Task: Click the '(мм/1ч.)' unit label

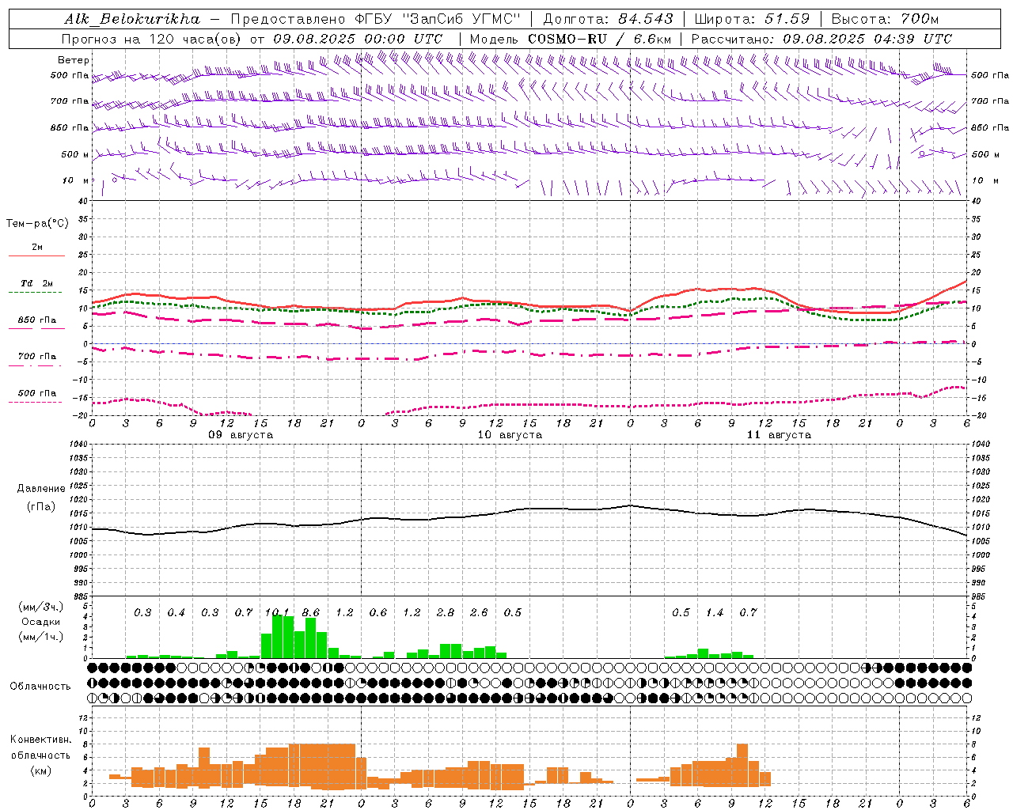Action: point(40,637)
